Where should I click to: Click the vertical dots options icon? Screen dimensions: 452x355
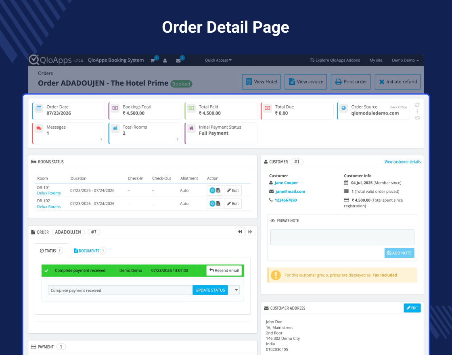tap(417, 111)
